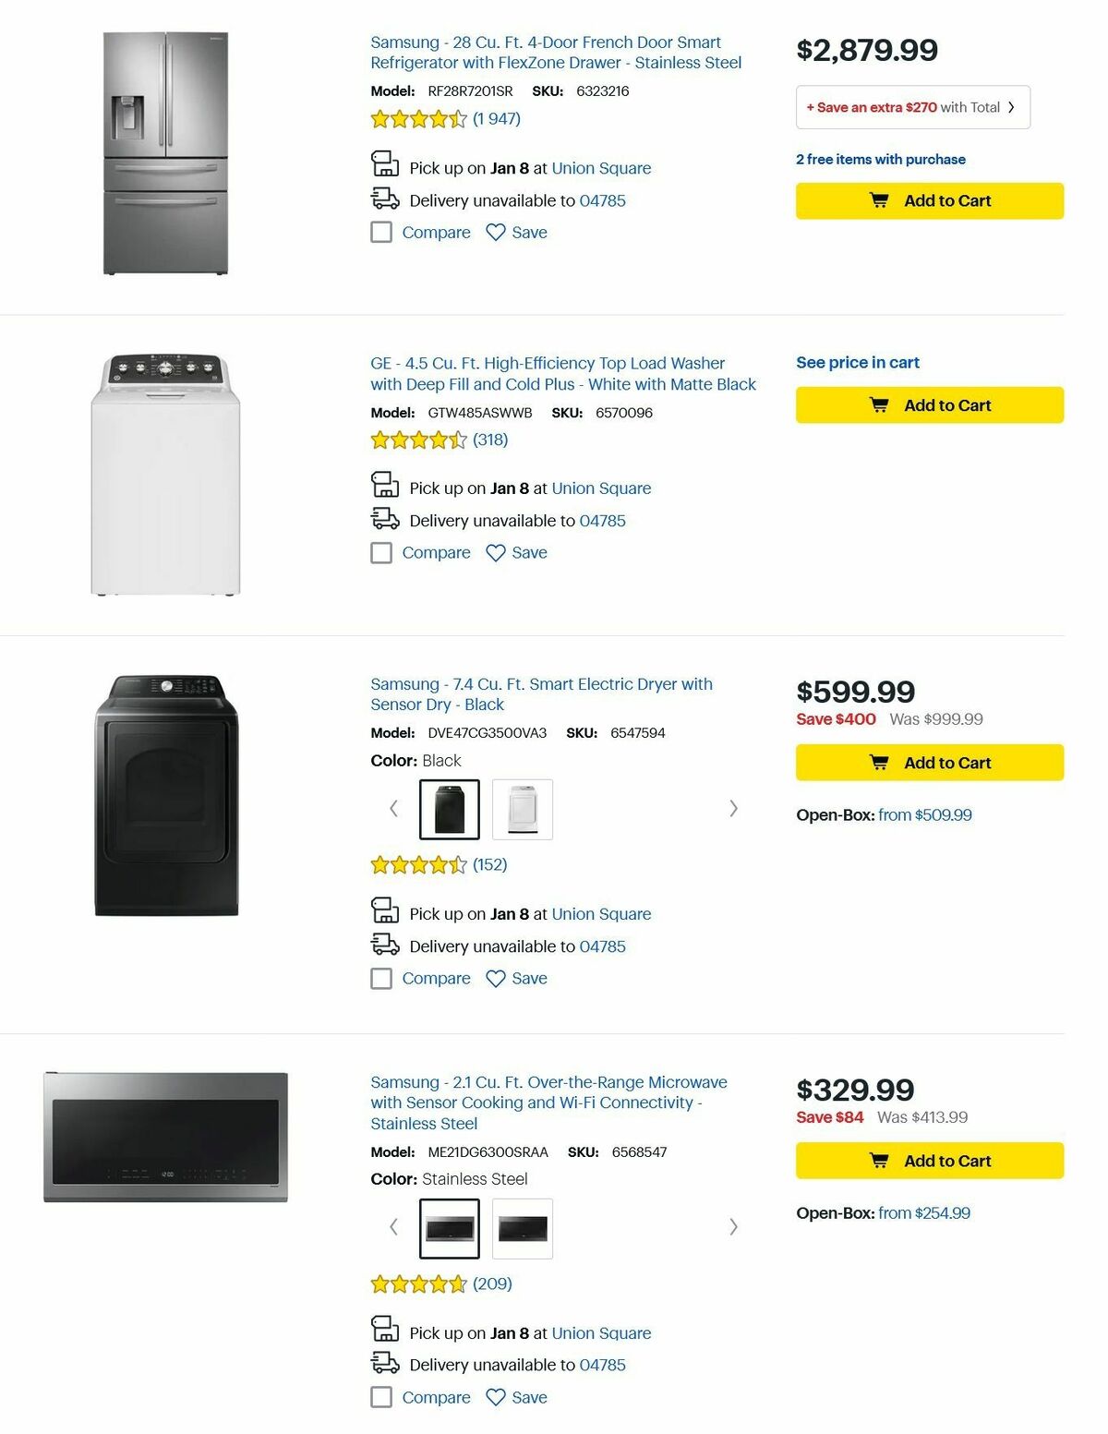Open See price in cart for the GE washer
The height and width of the screenshot is (1434, 1108).
[x=857, y=362]
